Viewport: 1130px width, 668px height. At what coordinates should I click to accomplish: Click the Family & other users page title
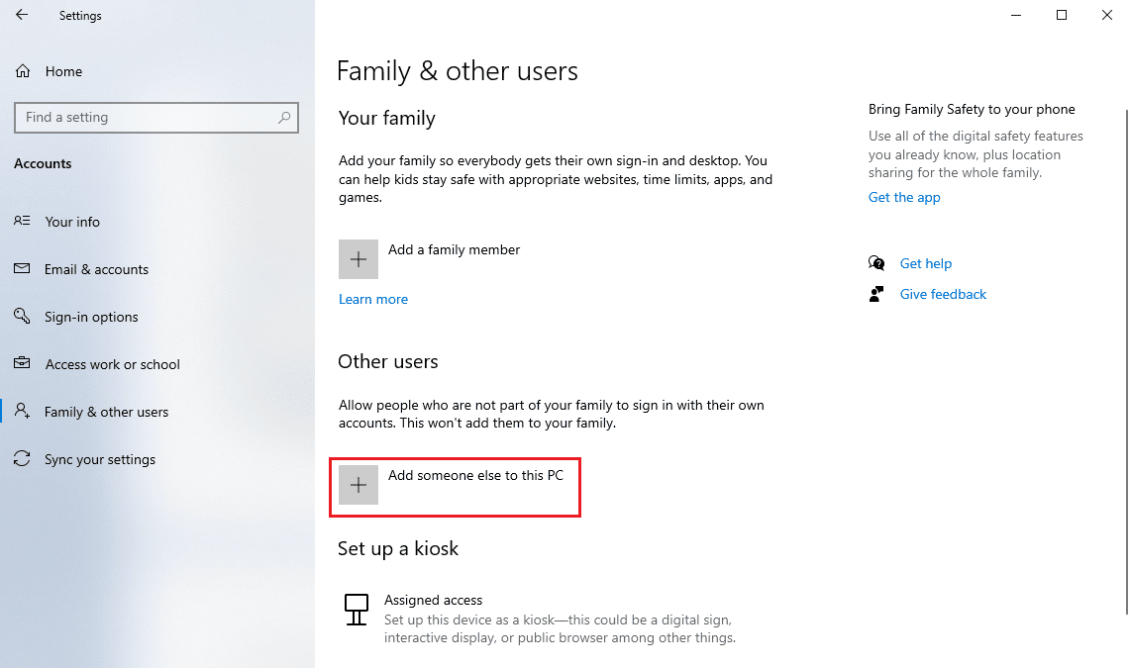click(458, 71)
